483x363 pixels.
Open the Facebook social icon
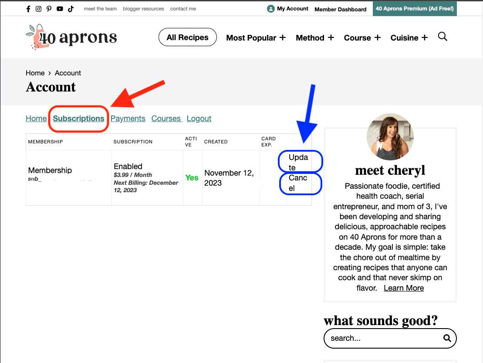click(x=28, y=9)
